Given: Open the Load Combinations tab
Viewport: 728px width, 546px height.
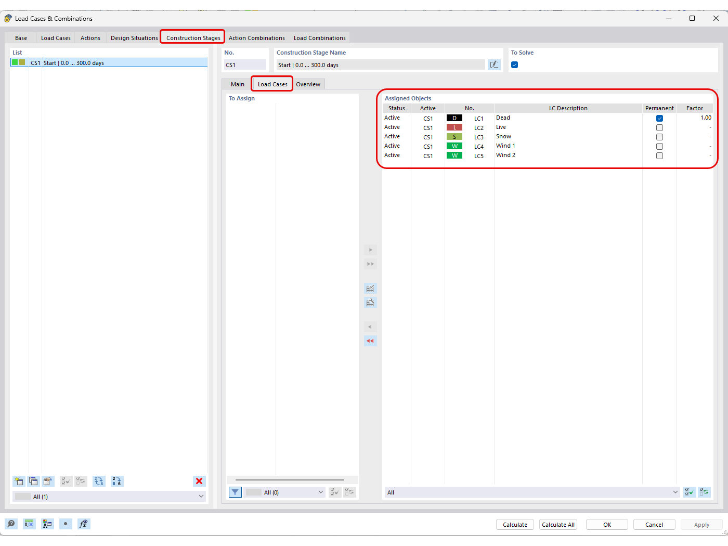Looking at the screenshot, I should click(320, 38).
